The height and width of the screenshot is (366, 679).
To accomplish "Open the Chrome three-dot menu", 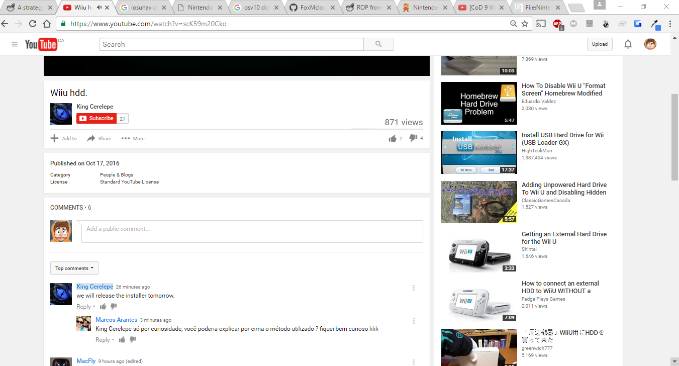I will (670, 24).
